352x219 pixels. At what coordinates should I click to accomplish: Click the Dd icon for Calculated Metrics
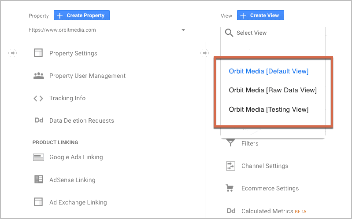click(x=231, y=211)
